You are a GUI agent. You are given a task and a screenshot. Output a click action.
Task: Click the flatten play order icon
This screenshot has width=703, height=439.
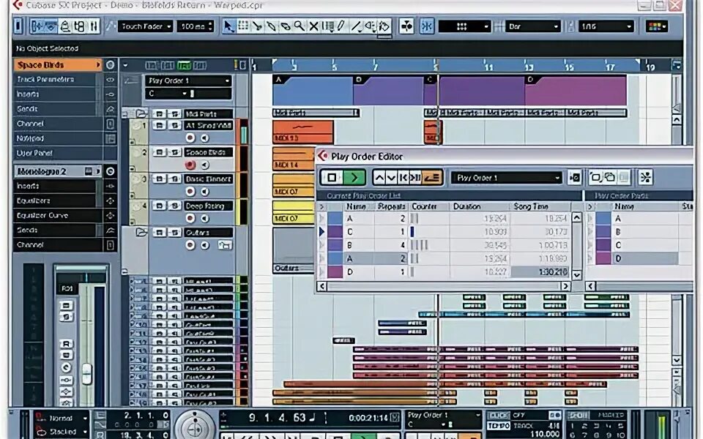click(x=646, y=178)
